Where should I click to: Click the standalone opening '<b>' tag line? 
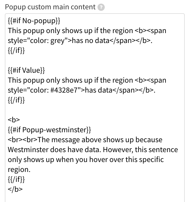(14, 120)
